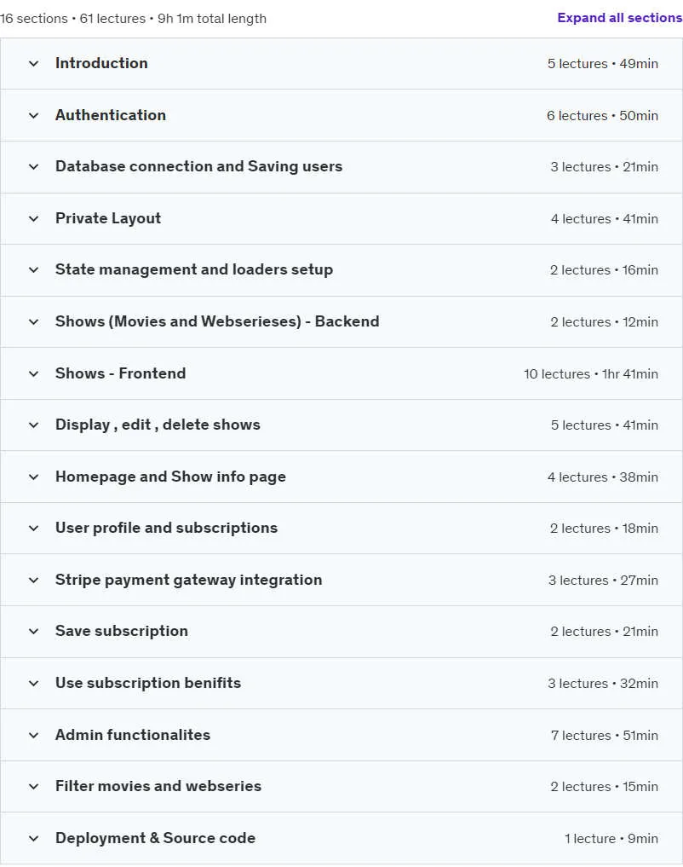Image resolution: width=683 pixels, height=867 pixels.
Task: Click Expand all sections link
Action: pos(619,18)
